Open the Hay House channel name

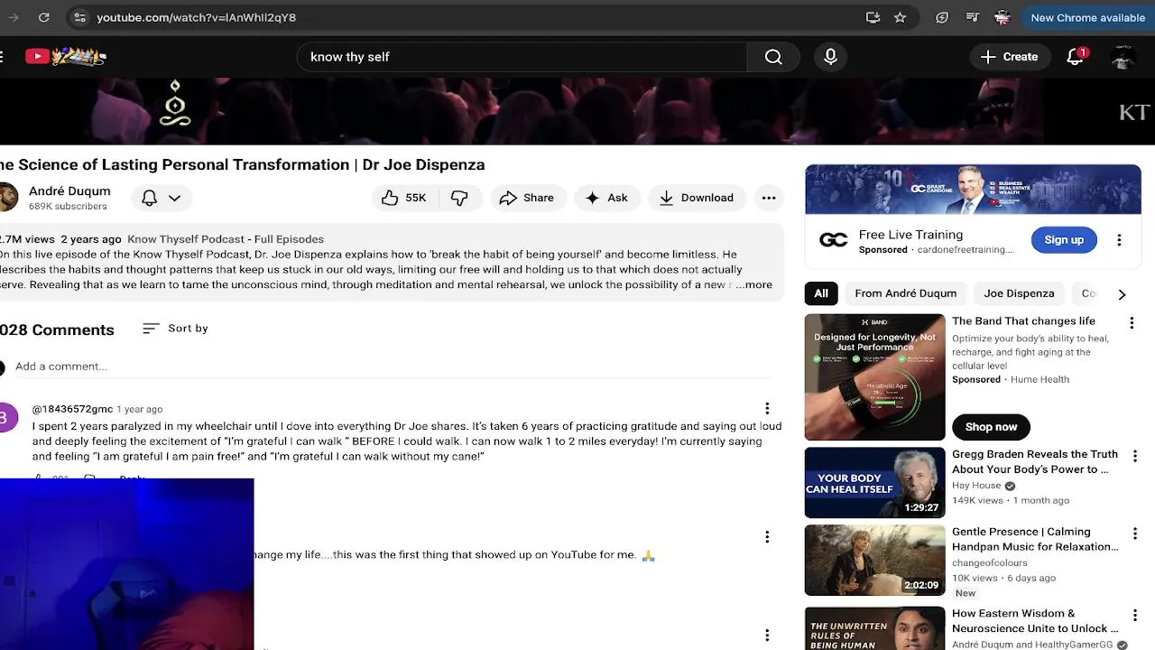click(x=976, y=486)
